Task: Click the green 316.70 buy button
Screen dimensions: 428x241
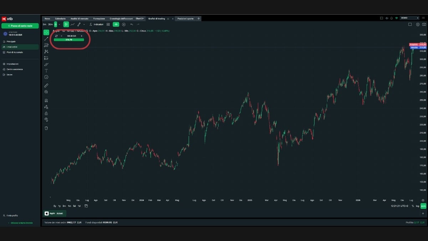Action: click(69, 40)
